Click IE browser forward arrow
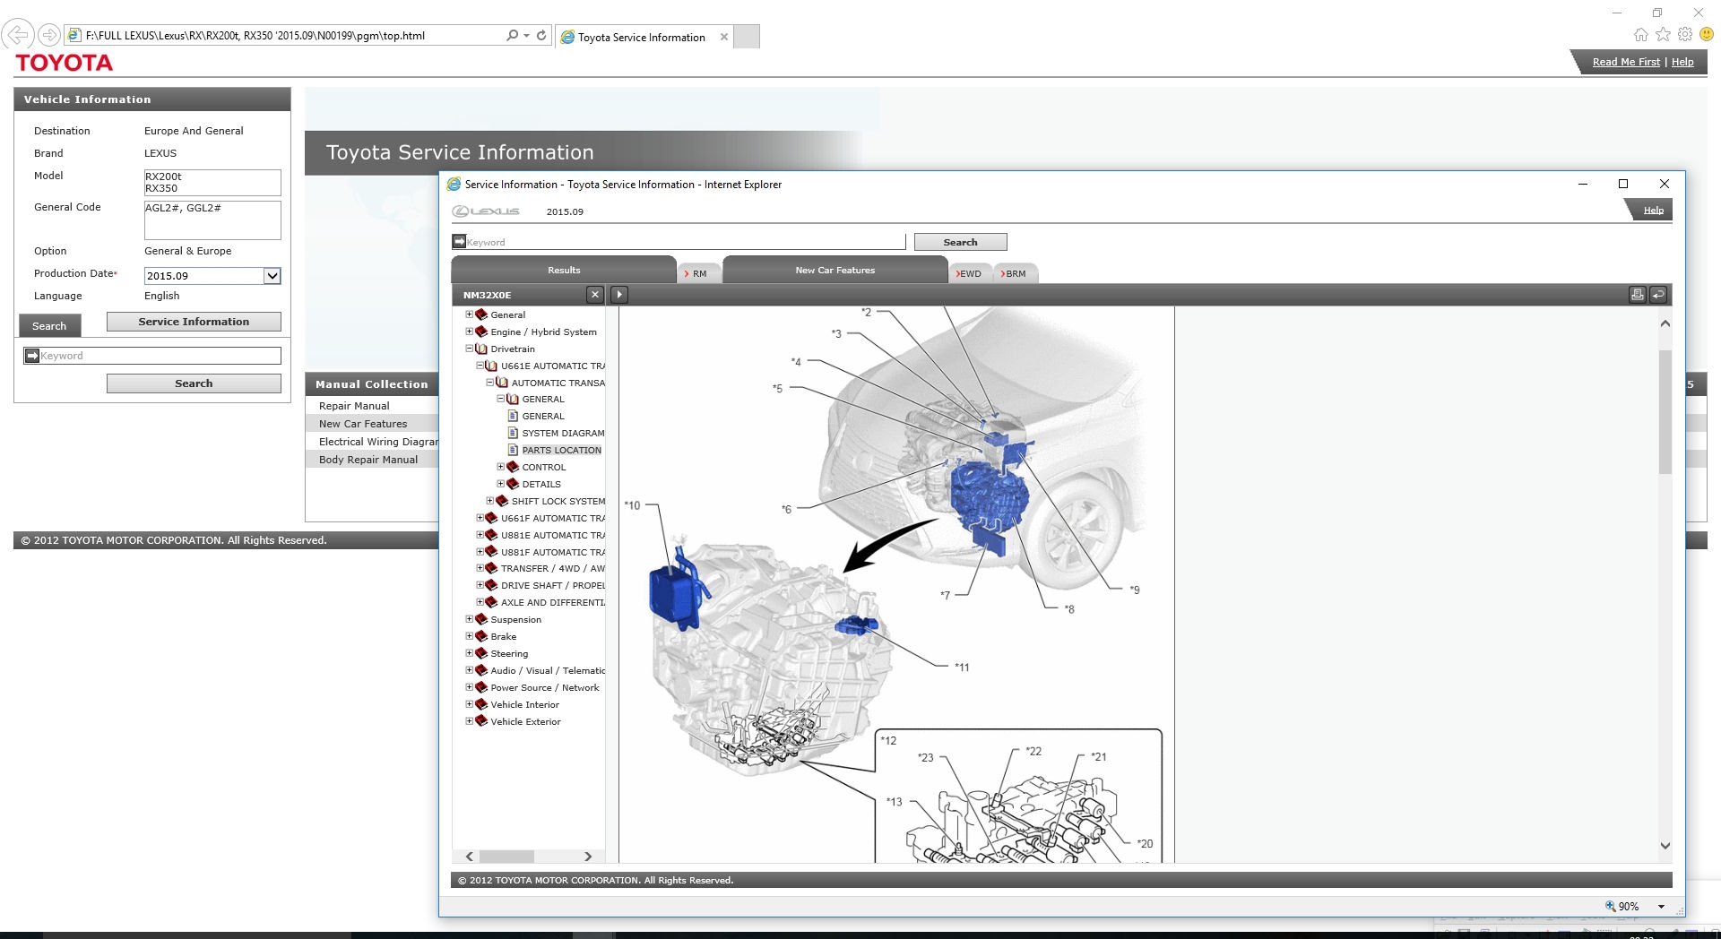 pos(49,35)
